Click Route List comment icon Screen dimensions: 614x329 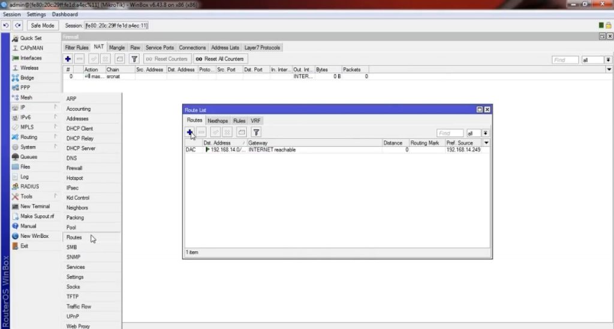click(x=242, y=132)
